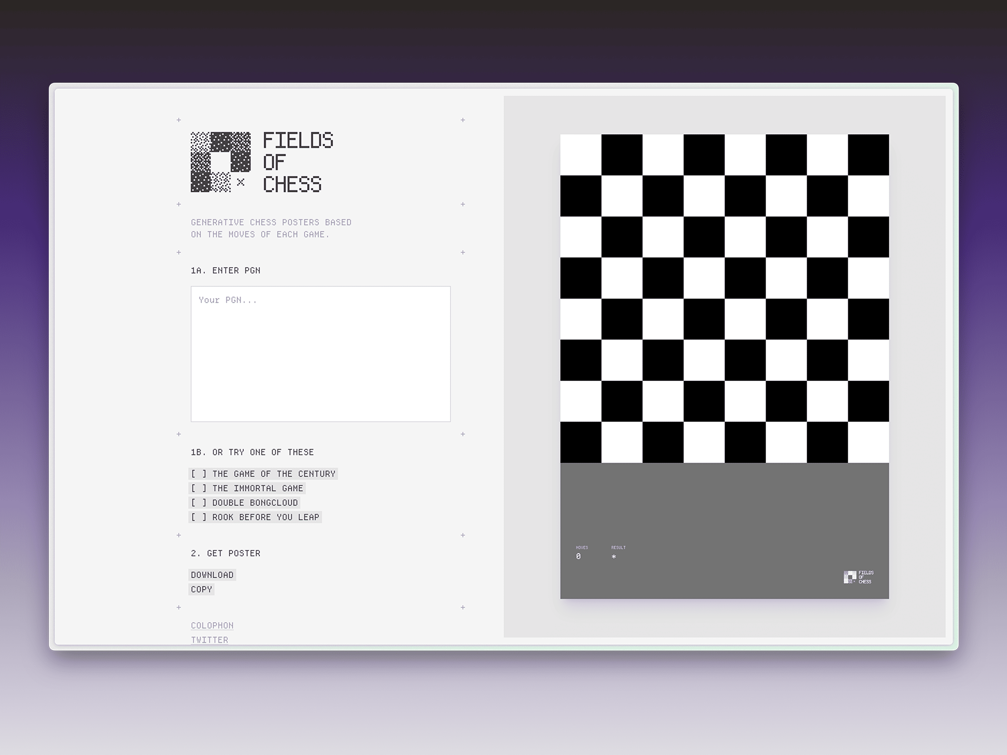Click the Moves count value on poster
1007x755 pixels.
click(578, 556)
